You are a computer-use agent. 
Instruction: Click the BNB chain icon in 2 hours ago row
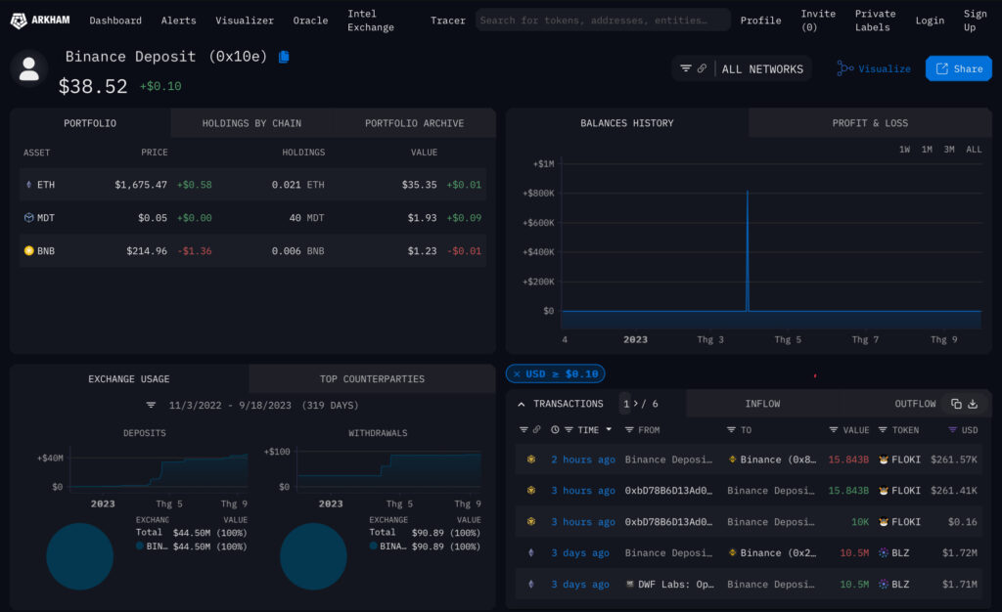[531, 459]
